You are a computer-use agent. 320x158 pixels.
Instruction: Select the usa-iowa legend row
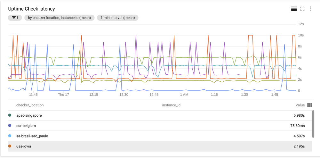pos(160,146)
